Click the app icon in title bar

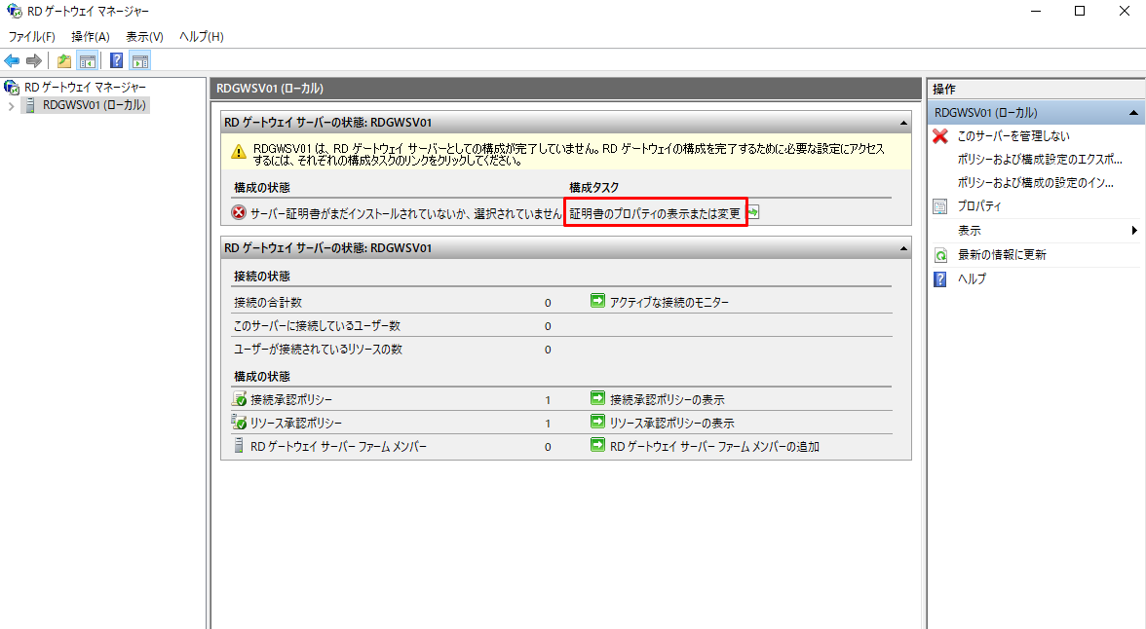click(x=14, y=12)
